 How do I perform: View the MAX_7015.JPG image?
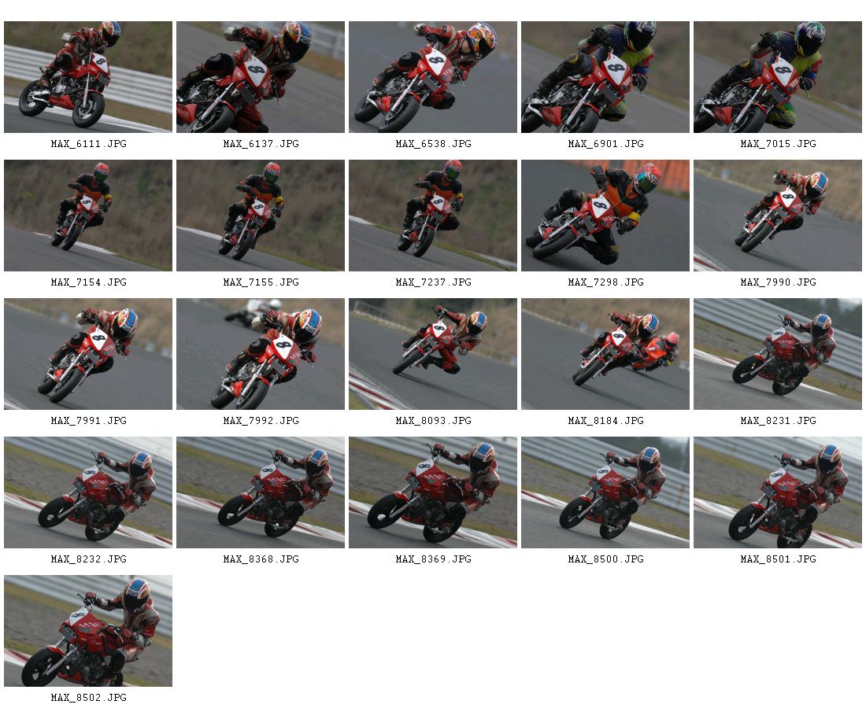777,77
